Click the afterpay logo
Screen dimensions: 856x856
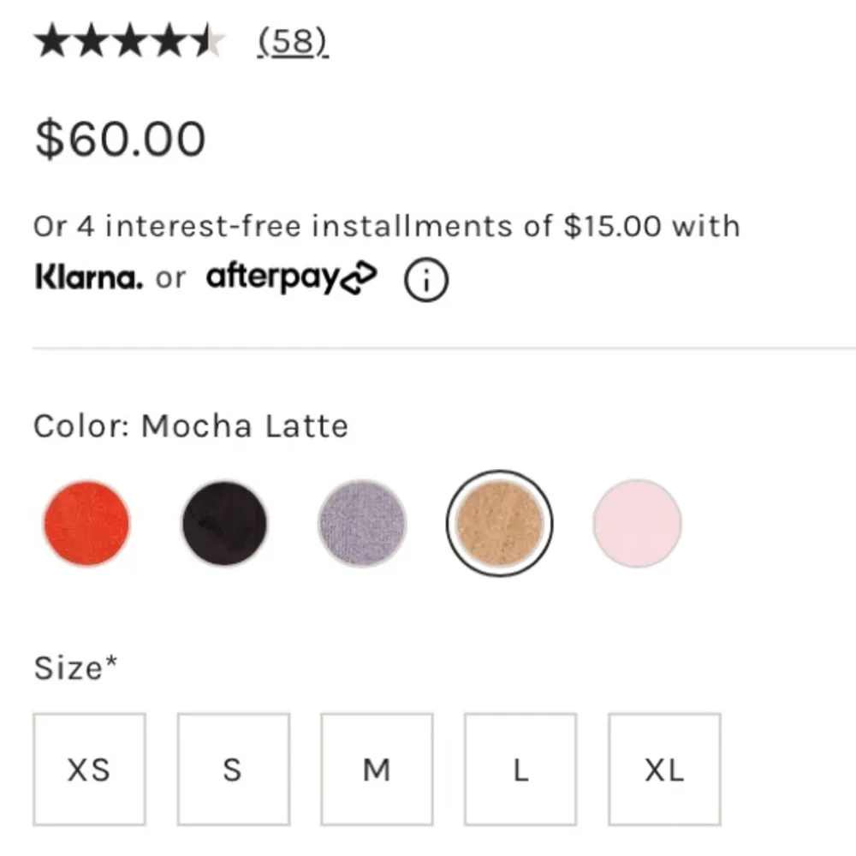click(x=291, y=278)
